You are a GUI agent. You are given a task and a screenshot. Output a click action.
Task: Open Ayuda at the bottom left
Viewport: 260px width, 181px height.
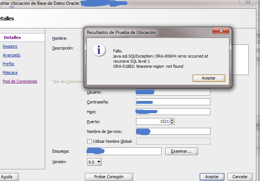(x=7, y=177)
